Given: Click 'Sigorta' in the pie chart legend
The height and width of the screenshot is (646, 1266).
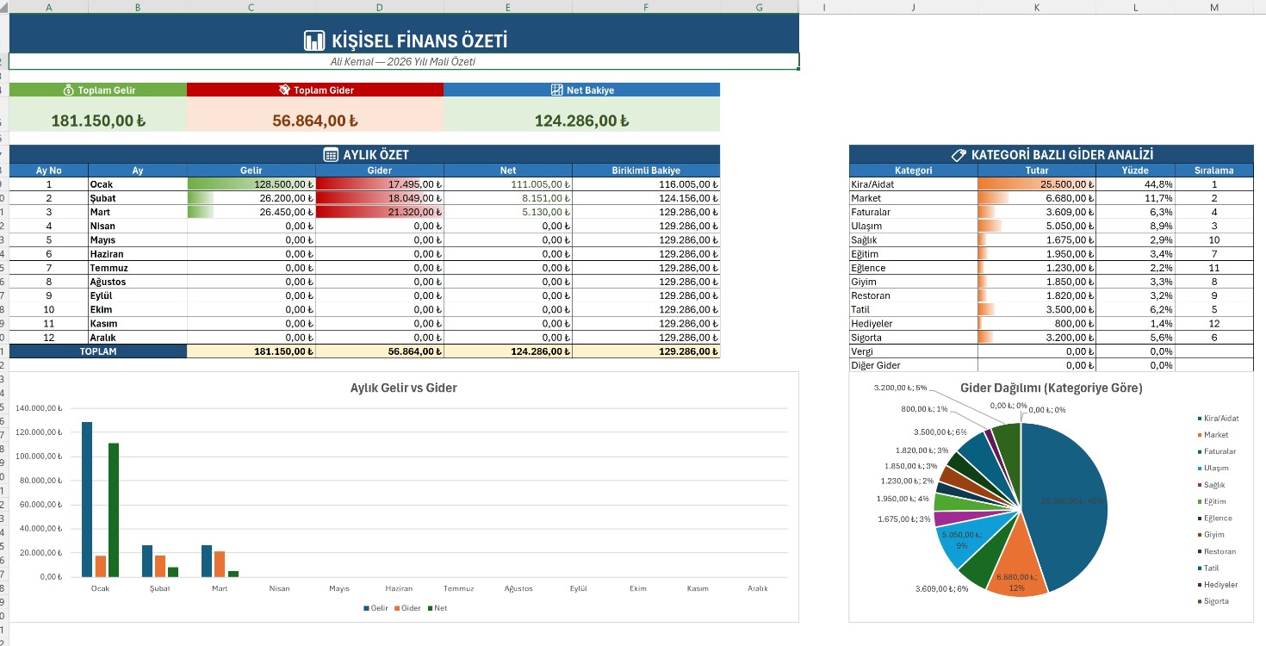Looking at the screenshot, I should point(1213,601).
